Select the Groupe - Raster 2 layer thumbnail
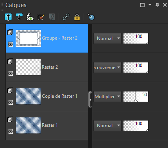The image size is (168, 148). point(28,38)
